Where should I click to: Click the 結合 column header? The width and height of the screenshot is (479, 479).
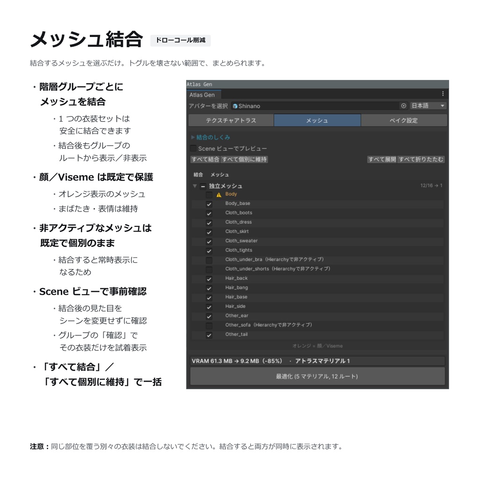198,175
